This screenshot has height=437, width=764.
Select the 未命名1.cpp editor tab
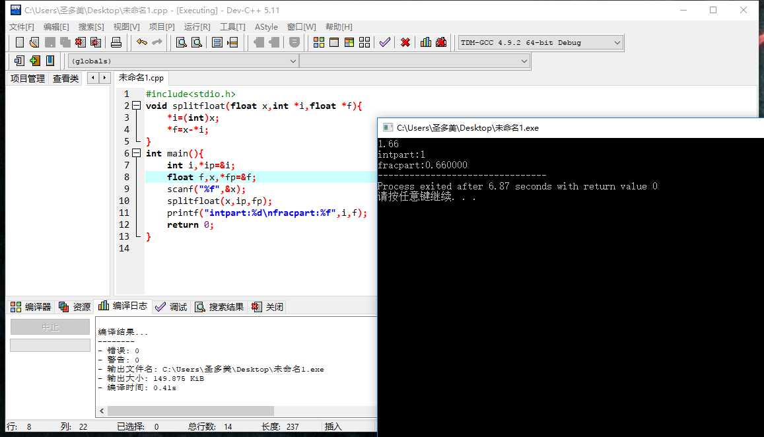pyautogui.click(x=141, y=77)
